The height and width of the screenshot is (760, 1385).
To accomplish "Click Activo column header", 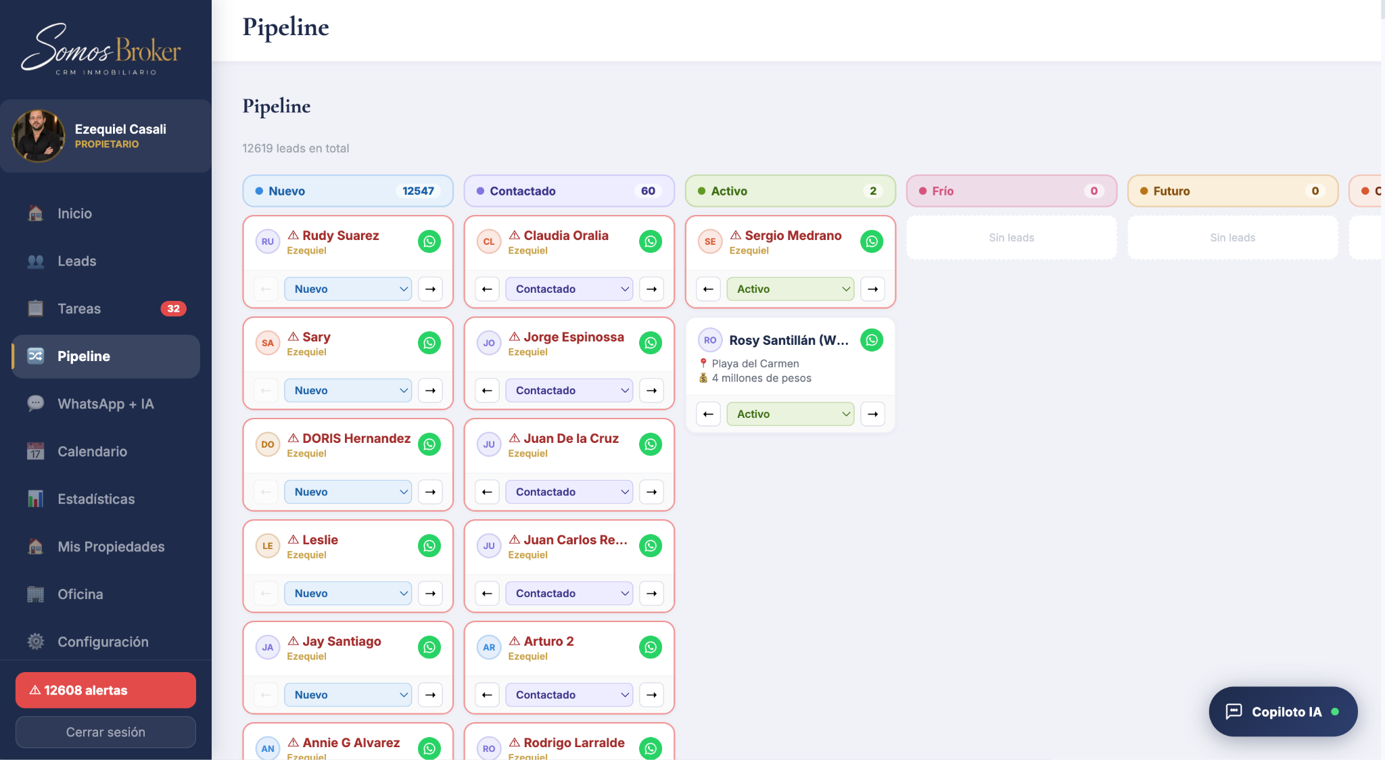I will (x=791, y=191).
